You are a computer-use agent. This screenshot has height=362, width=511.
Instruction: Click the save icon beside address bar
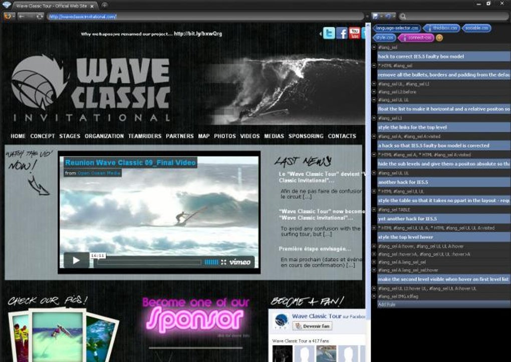coord(375,17)
